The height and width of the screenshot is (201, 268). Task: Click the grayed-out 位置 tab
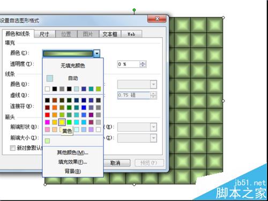(x=66, y=34)
